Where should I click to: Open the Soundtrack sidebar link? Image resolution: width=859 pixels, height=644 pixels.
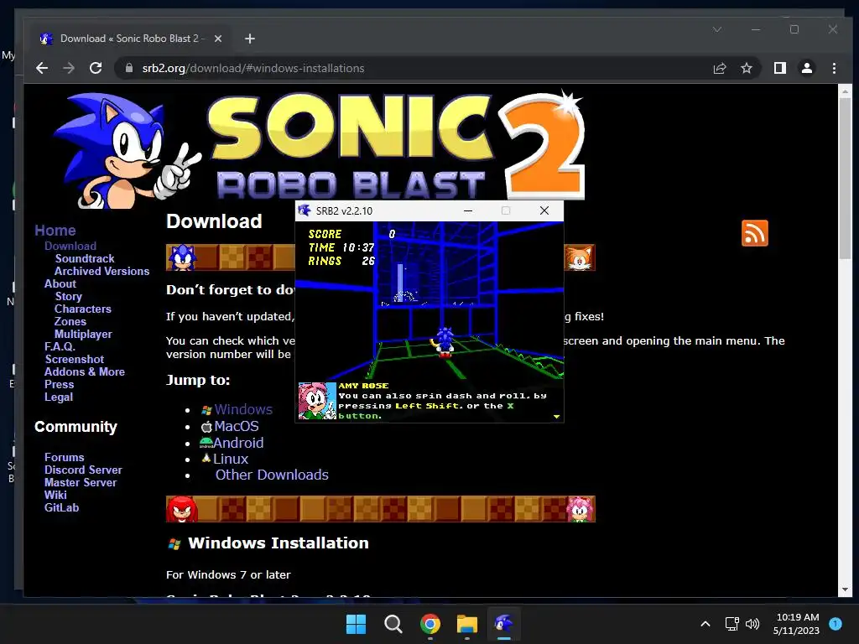(85, 258)
